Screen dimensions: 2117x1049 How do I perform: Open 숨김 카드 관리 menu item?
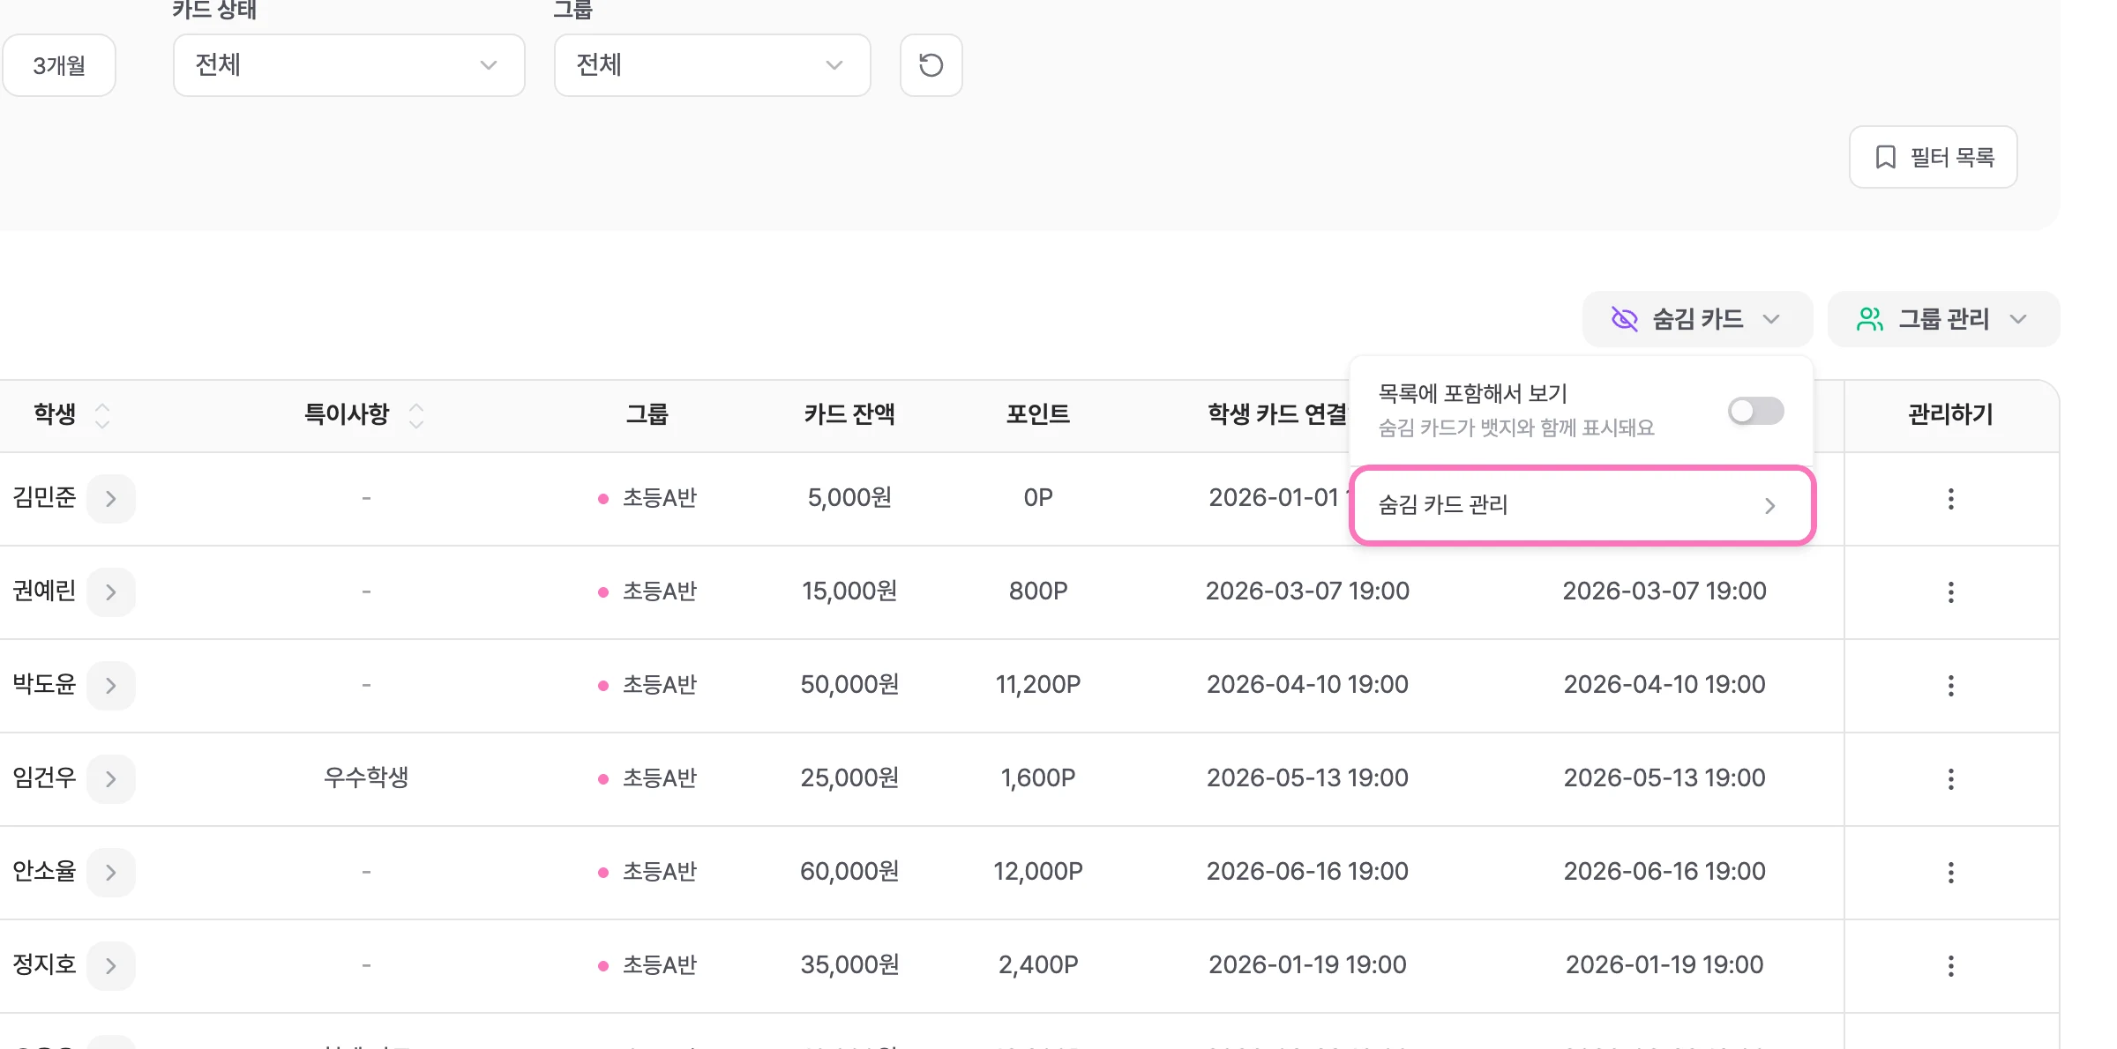(1582, 505)
